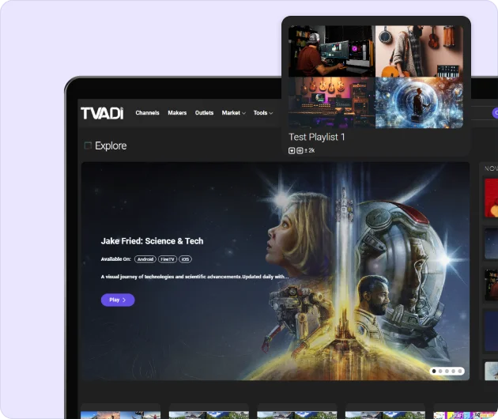Open the Makers menu item
Image resolution: width=498 pixels, height=419 pixels.
click(x=177, y=113)
